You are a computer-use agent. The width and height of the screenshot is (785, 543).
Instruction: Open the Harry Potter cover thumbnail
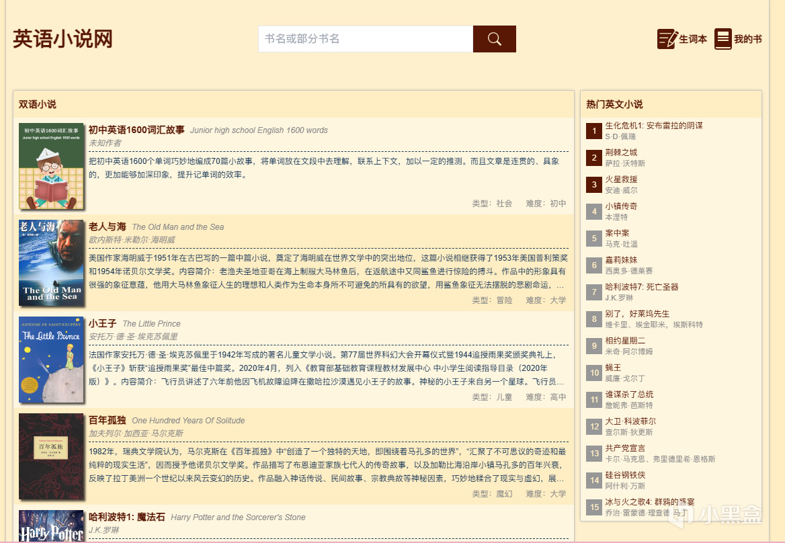[x=52, y=526]
